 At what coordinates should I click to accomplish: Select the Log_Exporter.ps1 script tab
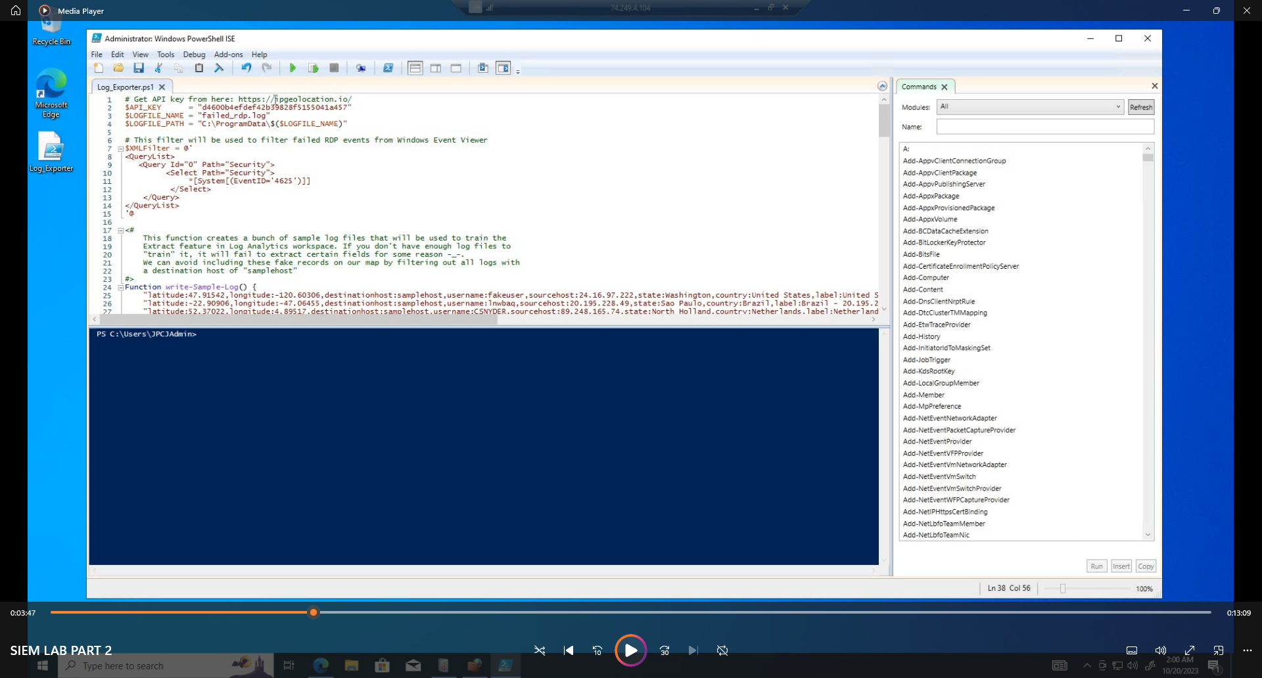coord(126,87)
